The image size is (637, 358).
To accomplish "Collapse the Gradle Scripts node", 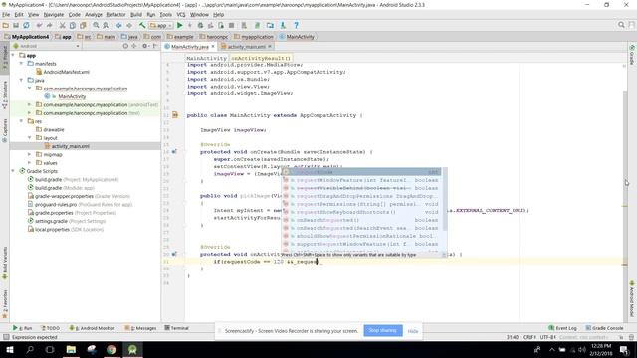I will [13, 171].
